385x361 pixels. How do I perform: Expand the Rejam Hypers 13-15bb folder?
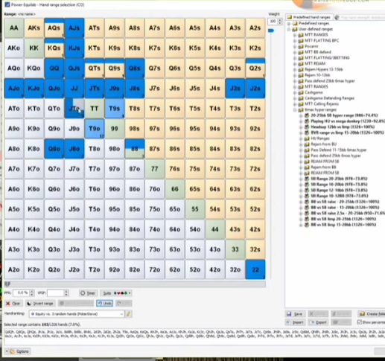pos(295,69)
